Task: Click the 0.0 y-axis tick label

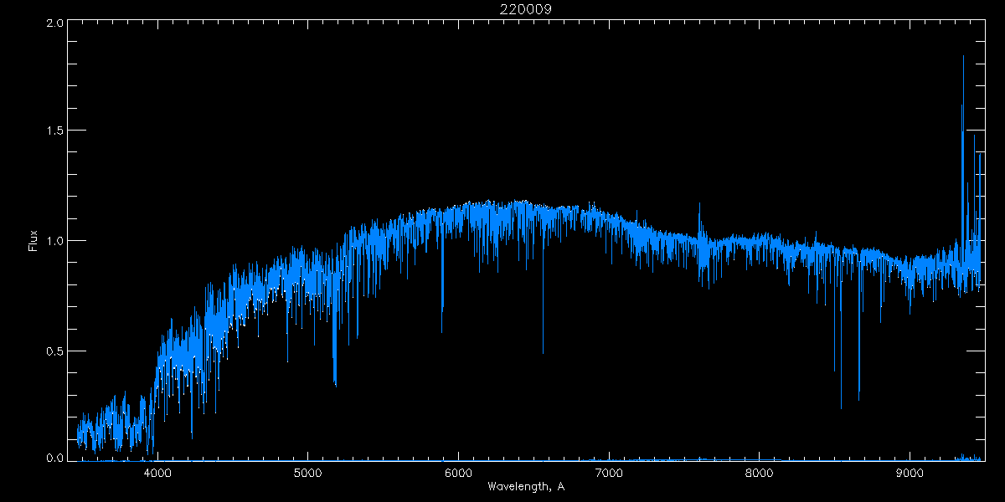Action: (55, 458)
